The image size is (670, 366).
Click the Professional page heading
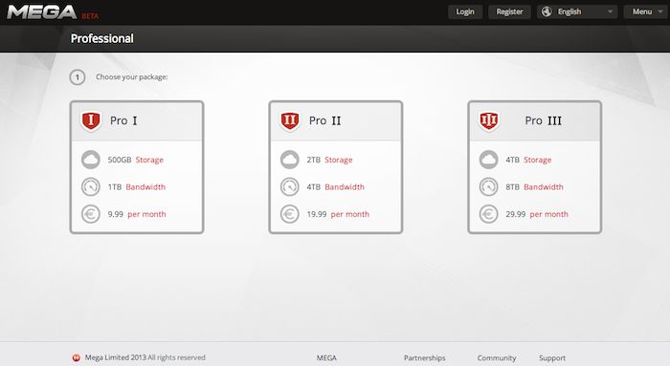pyautogui.click(x=102, y=38)
